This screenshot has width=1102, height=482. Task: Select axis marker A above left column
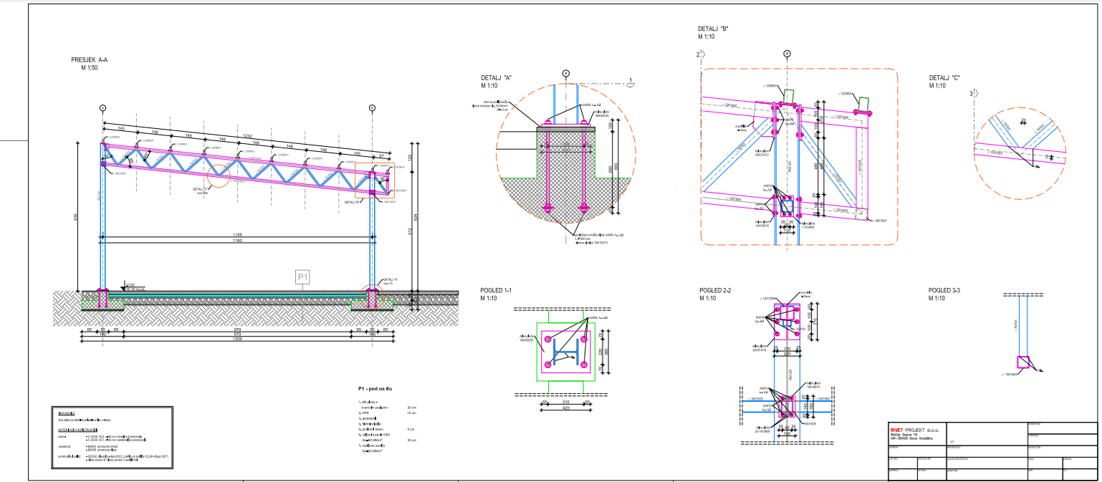pos(102,107)
